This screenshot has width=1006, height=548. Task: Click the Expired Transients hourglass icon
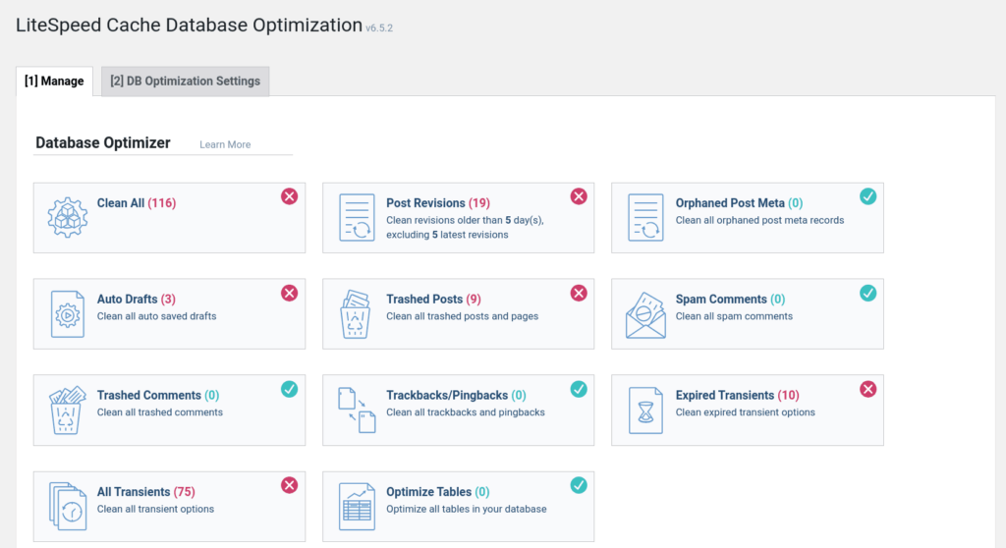[645, 411]
